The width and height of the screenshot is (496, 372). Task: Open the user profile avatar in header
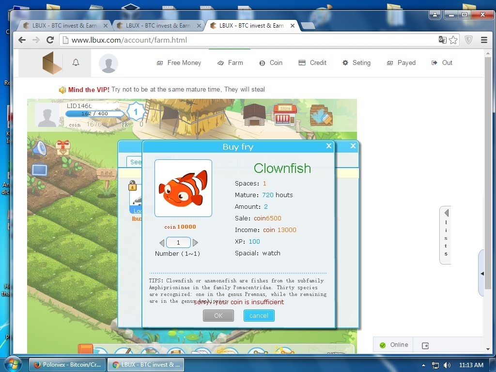point(108,63)
